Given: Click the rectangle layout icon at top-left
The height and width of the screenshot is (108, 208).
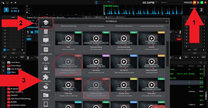Looking at the screenshot, I should coord(7,3).
